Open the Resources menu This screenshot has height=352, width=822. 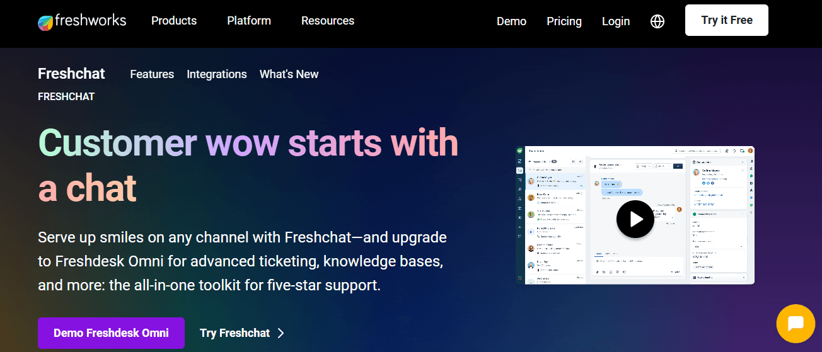tap(328, 21)
